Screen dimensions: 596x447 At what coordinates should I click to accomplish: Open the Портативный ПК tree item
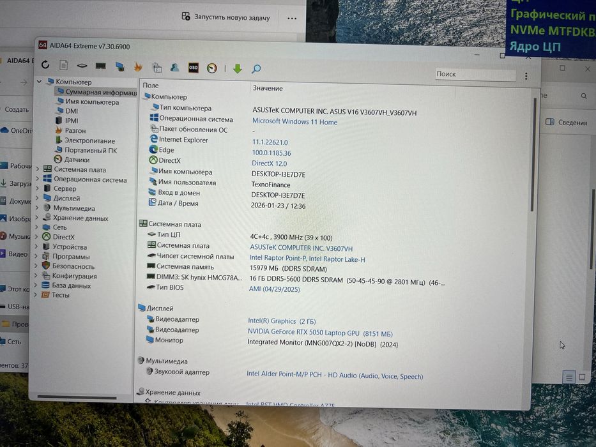[x=86, y=150]
